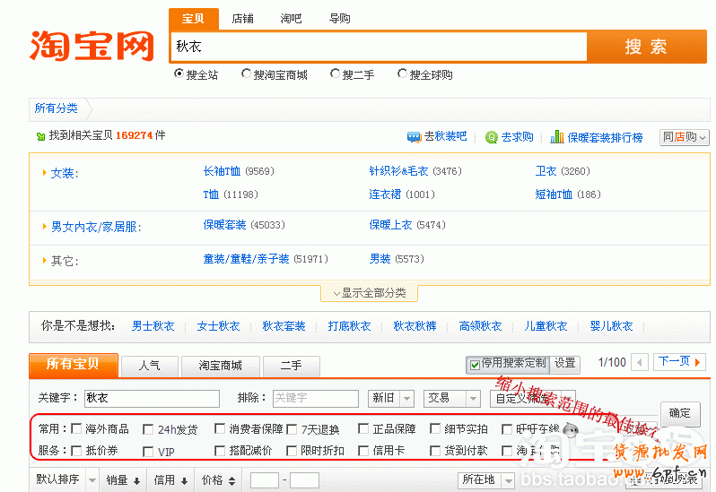
Task: Check the 海外商品 checkbox
Action: pos(76,429)
